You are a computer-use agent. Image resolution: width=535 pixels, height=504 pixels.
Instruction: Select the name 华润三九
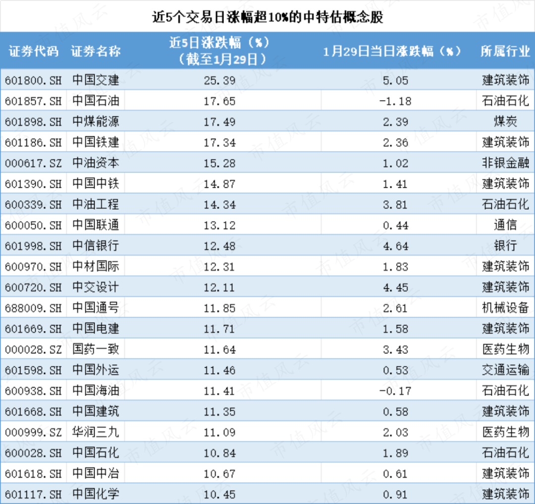click(x=96, y=432)
